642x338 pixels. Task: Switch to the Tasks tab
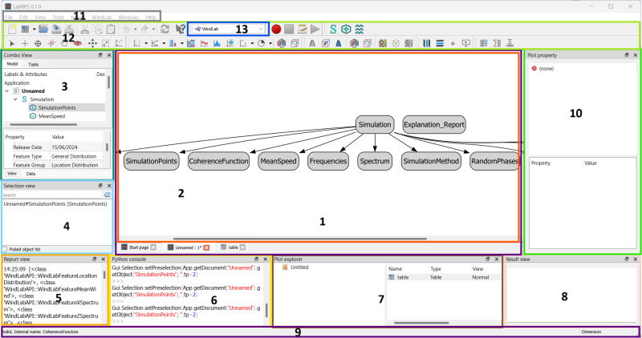coord(33,63)
